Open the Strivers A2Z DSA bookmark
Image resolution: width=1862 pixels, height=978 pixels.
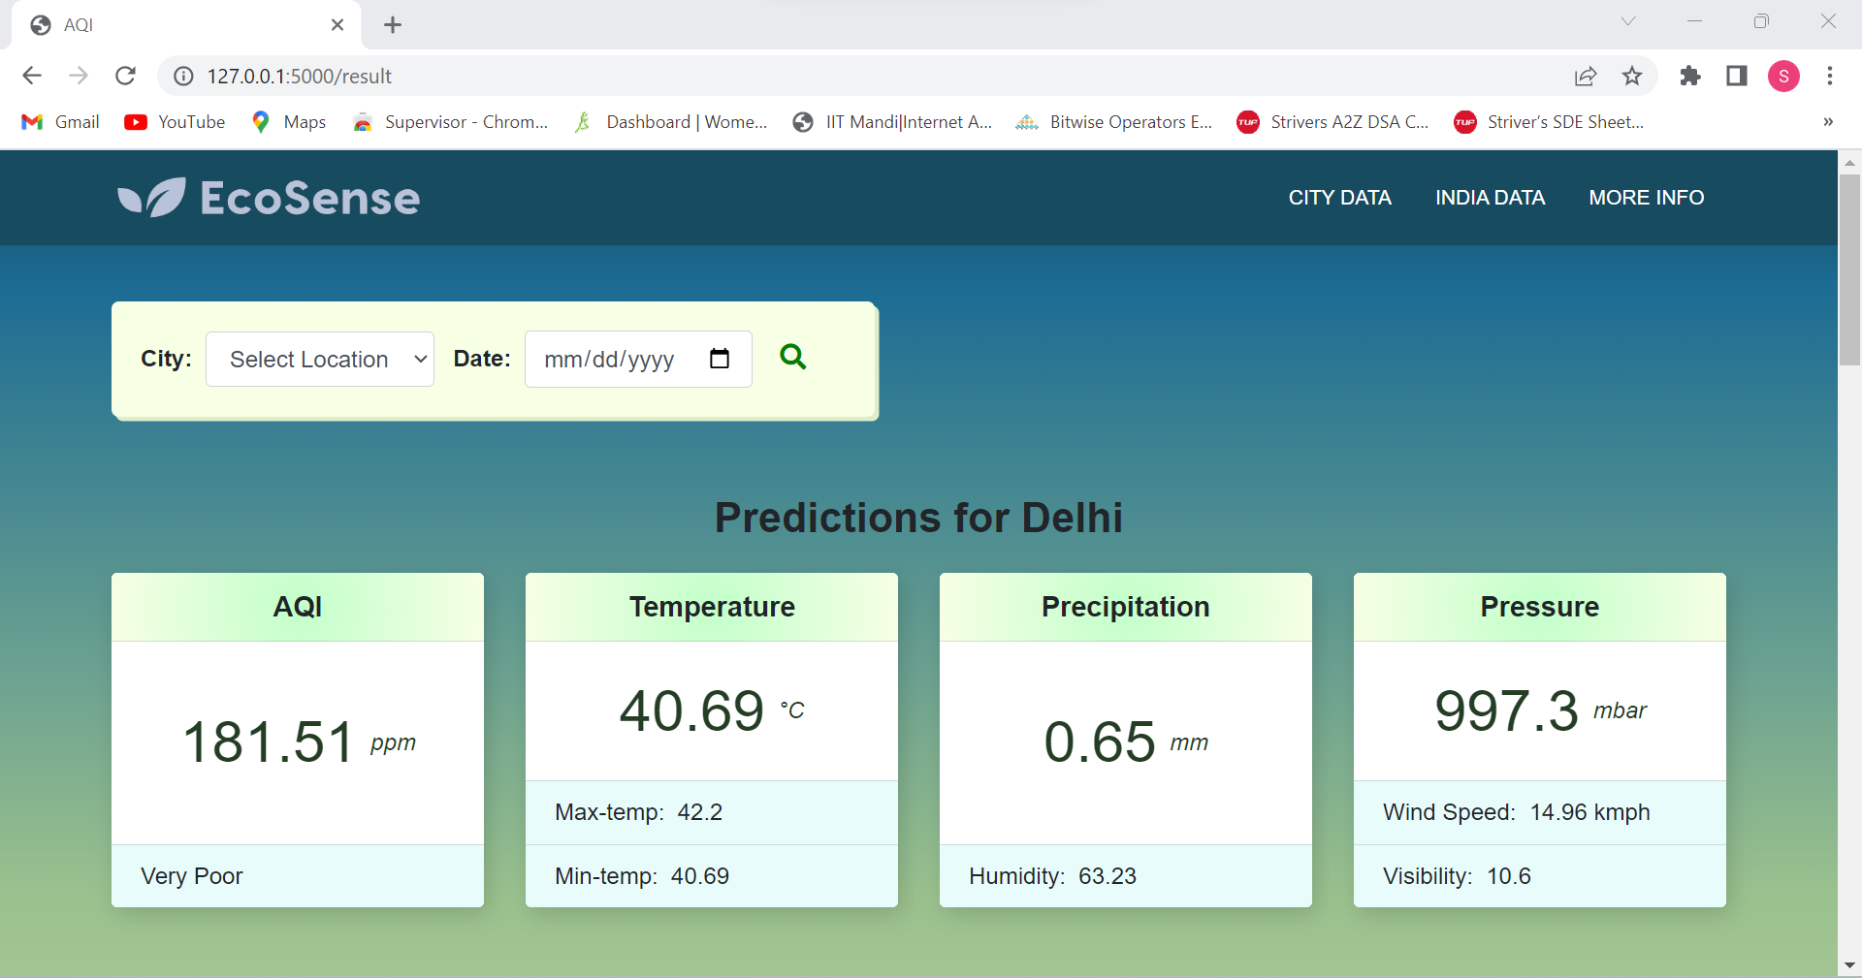[1333, 121]
